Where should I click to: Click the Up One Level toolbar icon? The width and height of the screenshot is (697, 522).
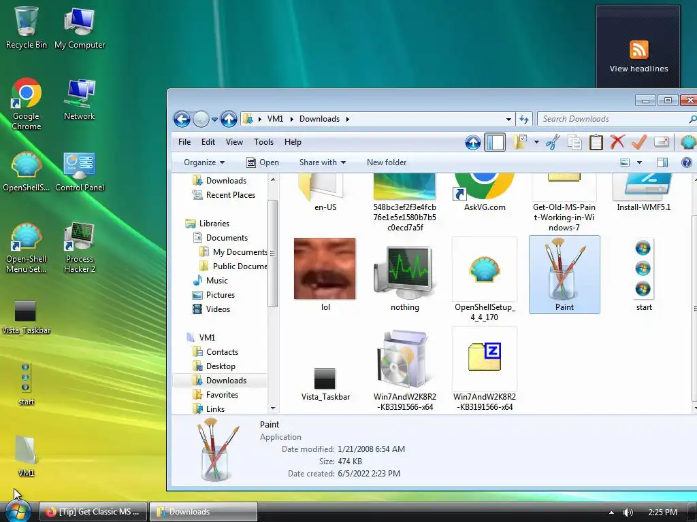click(473, 143)
